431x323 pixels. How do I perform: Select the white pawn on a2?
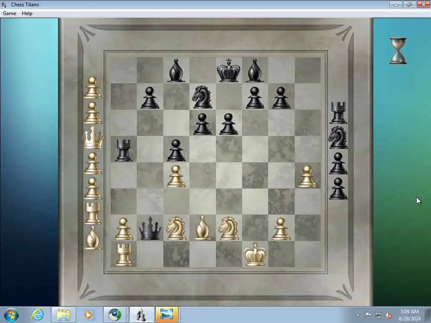pos(123,229)
